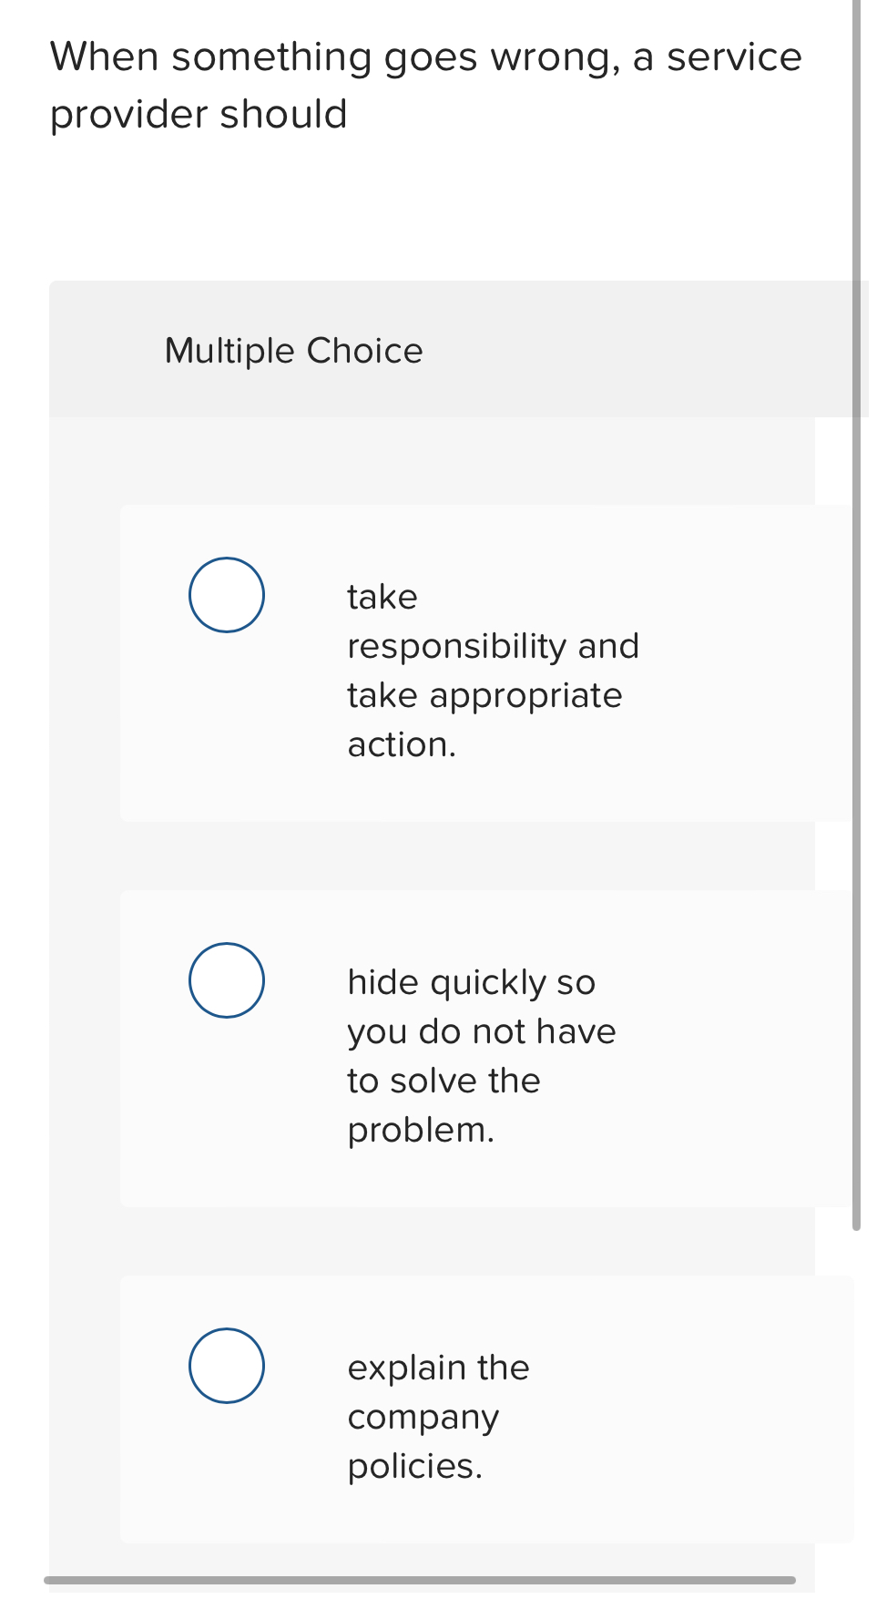The height and width of the screenshot is (1599, 877).
Task: Select the radio button beside hide quickly option
Action: [226, 979]
